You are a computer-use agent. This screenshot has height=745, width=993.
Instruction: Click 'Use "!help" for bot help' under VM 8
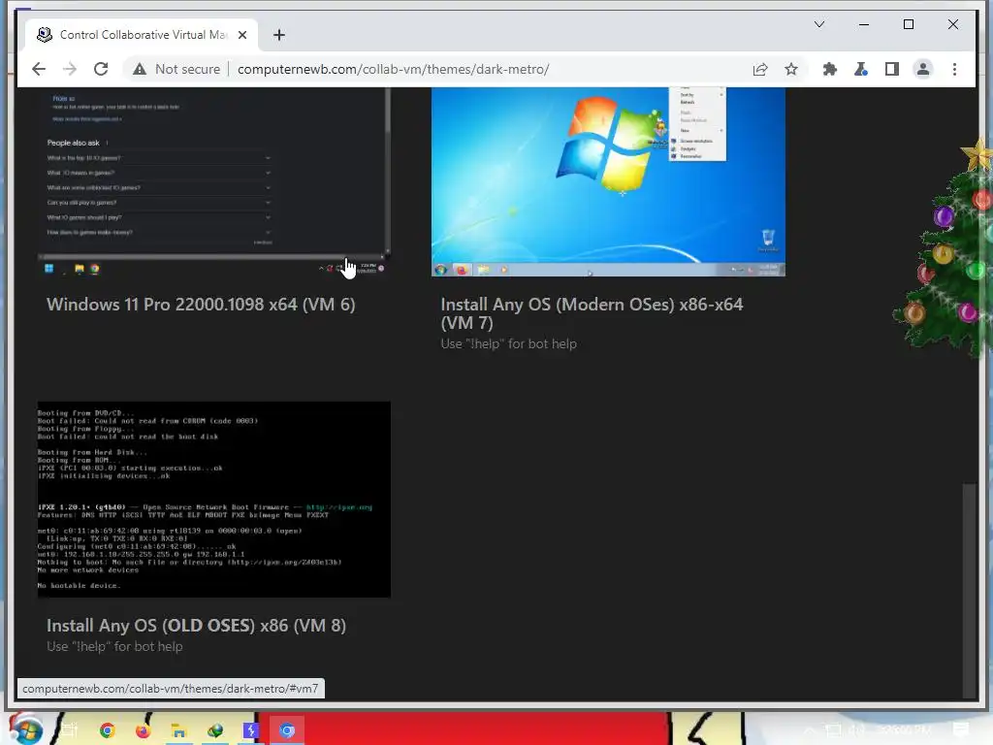click(114, 647)
